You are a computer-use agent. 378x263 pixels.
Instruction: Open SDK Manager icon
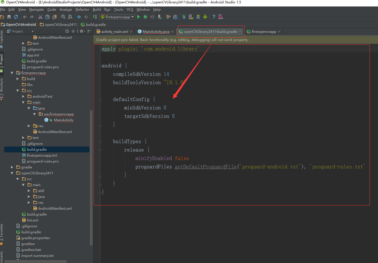198,17
